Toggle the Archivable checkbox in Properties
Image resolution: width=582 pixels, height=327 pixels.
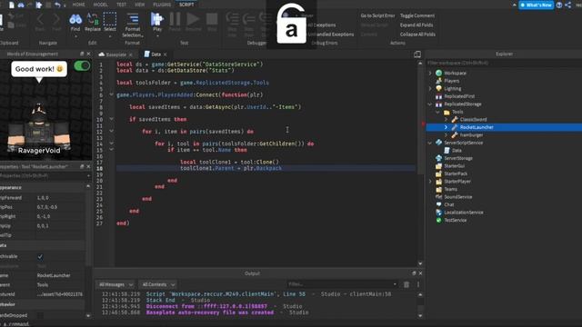click(x=40, y=256)
